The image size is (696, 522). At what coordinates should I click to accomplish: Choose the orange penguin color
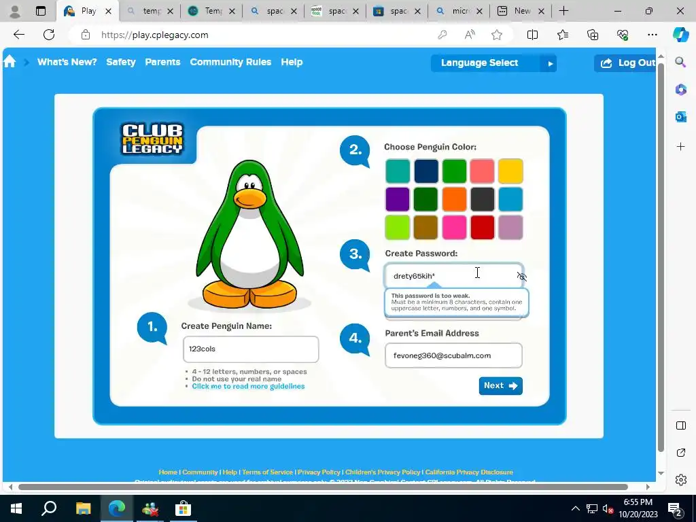pos(454,199)
